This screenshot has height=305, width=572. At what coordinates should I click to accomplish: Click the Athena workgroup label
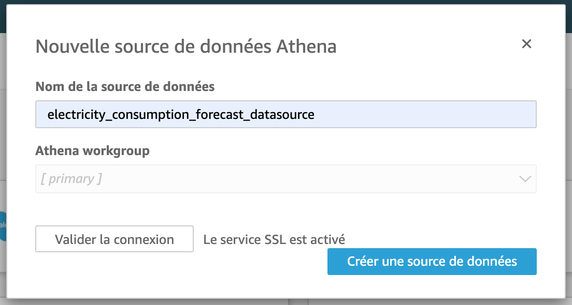point(92,151)
